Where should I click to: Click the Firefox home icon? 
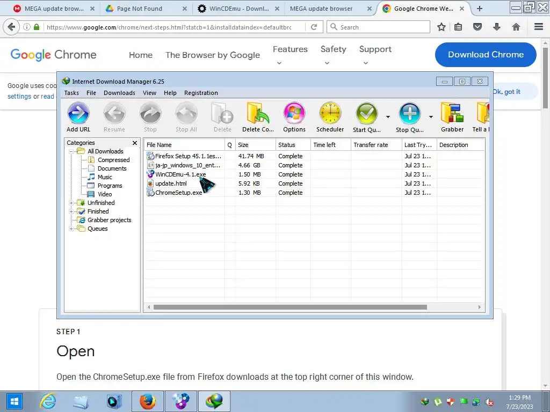[x=516, y=27]
